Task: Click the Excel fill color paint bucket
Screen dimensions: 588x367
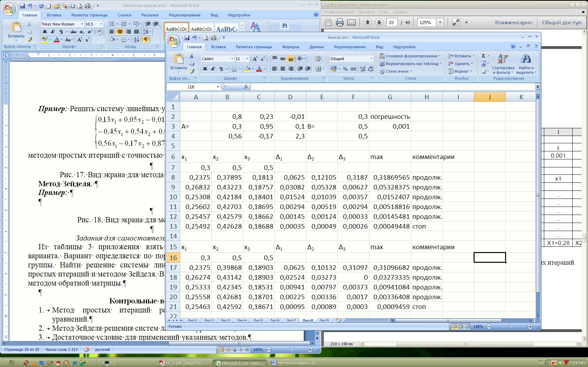Action: 248,69
